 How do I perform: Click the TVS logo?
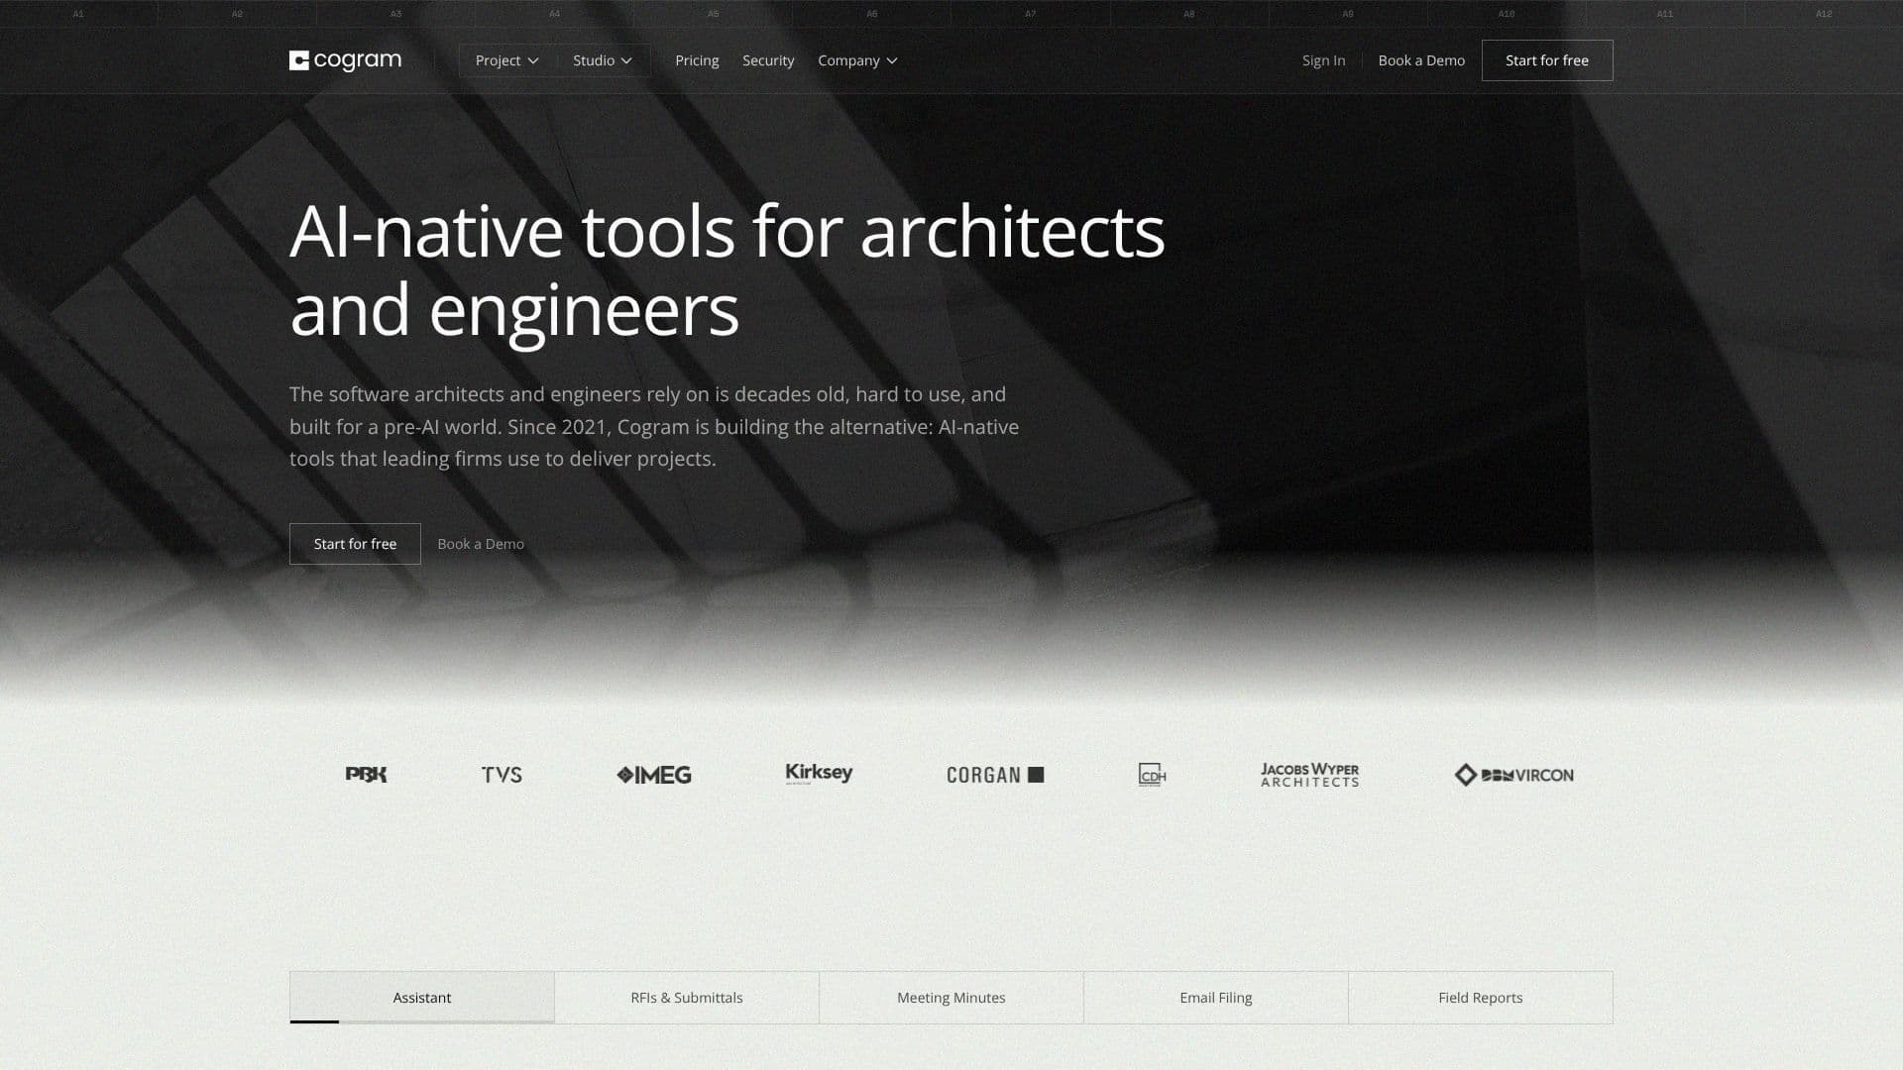(x=502, y=775)
